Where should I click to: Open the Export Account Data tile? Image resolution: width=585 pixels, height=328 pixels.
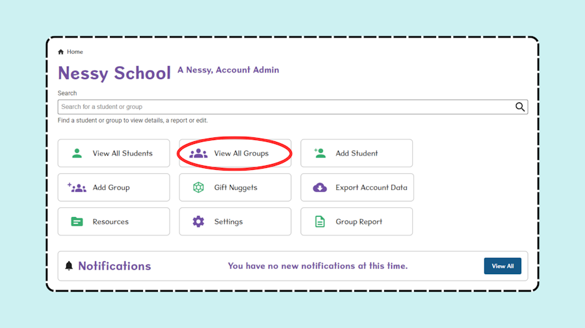pyautogui.click(x=357, y=187)
